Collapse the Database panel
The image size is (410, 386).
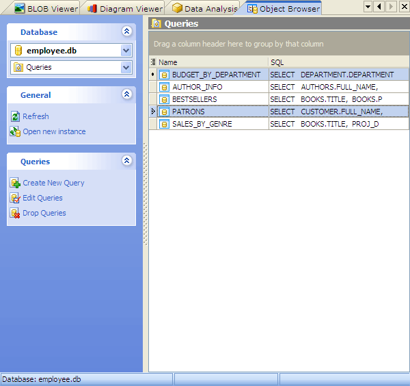127,31
